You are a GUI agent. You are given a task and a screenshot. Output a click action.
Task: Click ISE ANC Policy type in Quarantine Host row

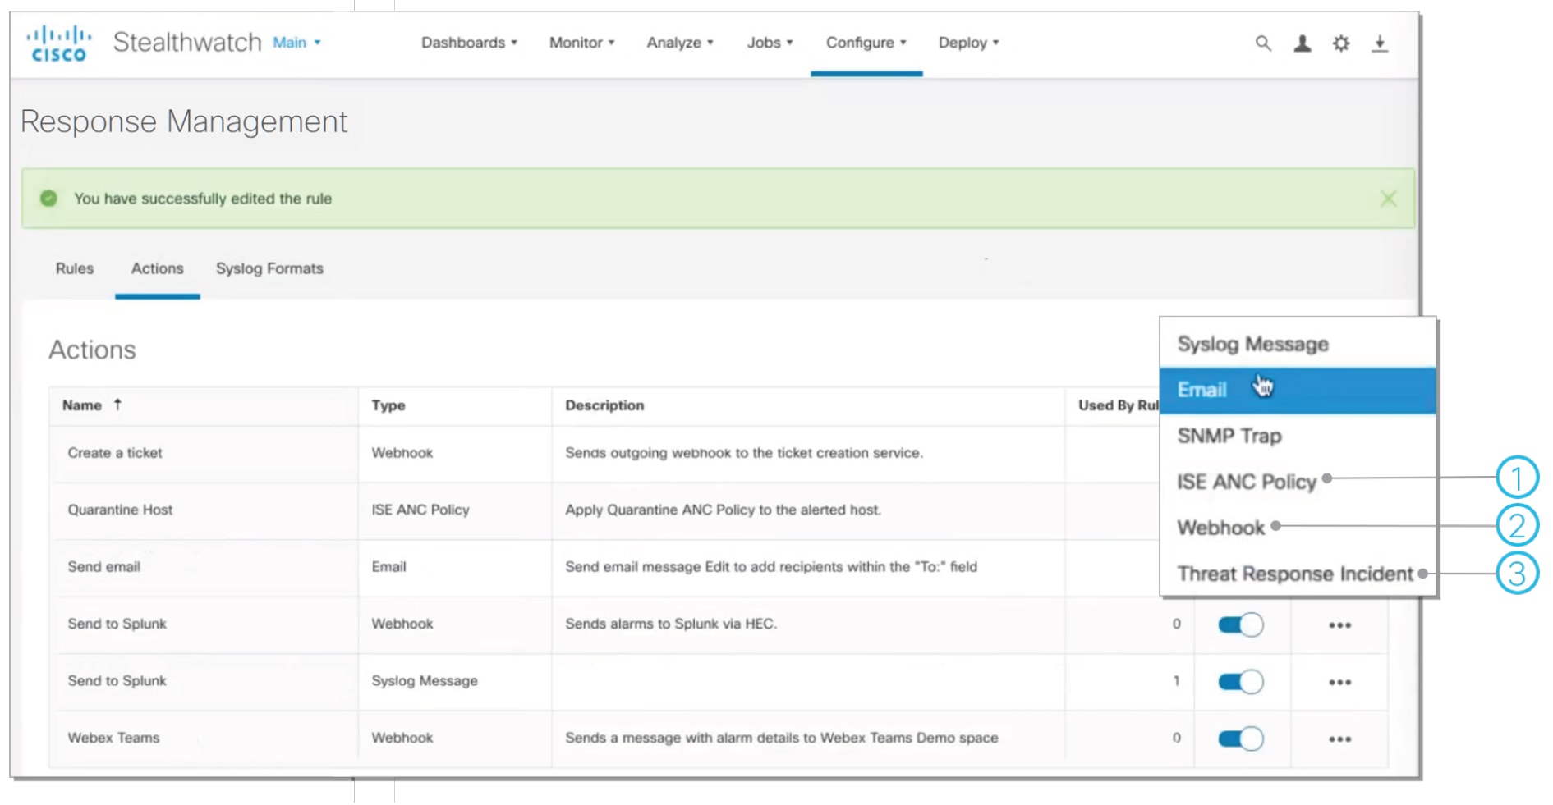420,510
